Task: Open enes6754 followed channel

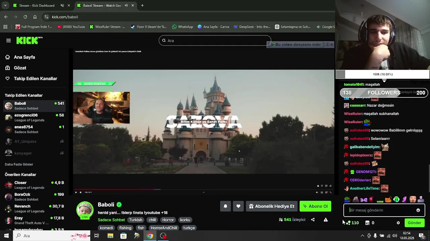Action: click(34, 129)
